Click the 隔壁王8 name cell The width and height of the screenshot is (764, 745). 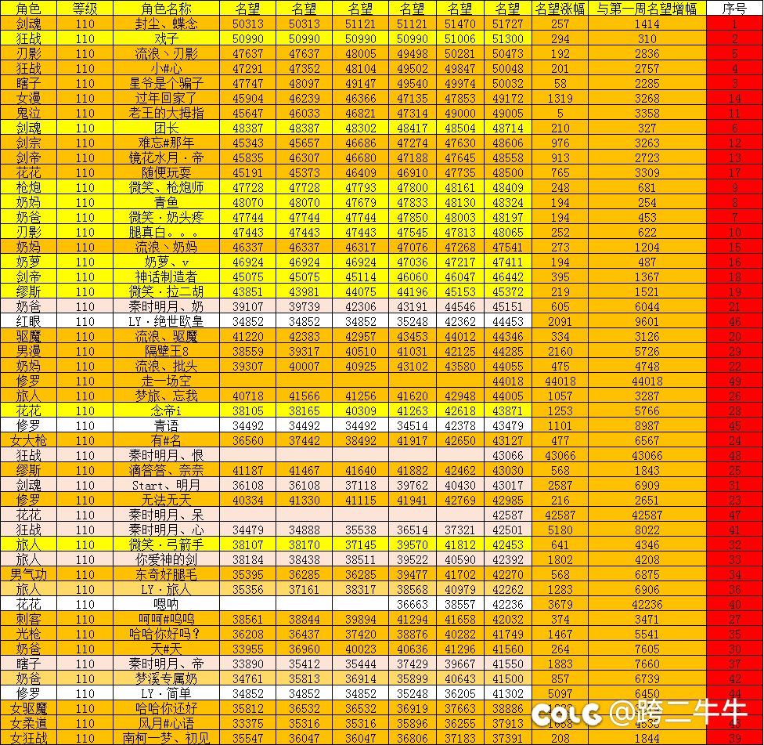coord(166,351)
